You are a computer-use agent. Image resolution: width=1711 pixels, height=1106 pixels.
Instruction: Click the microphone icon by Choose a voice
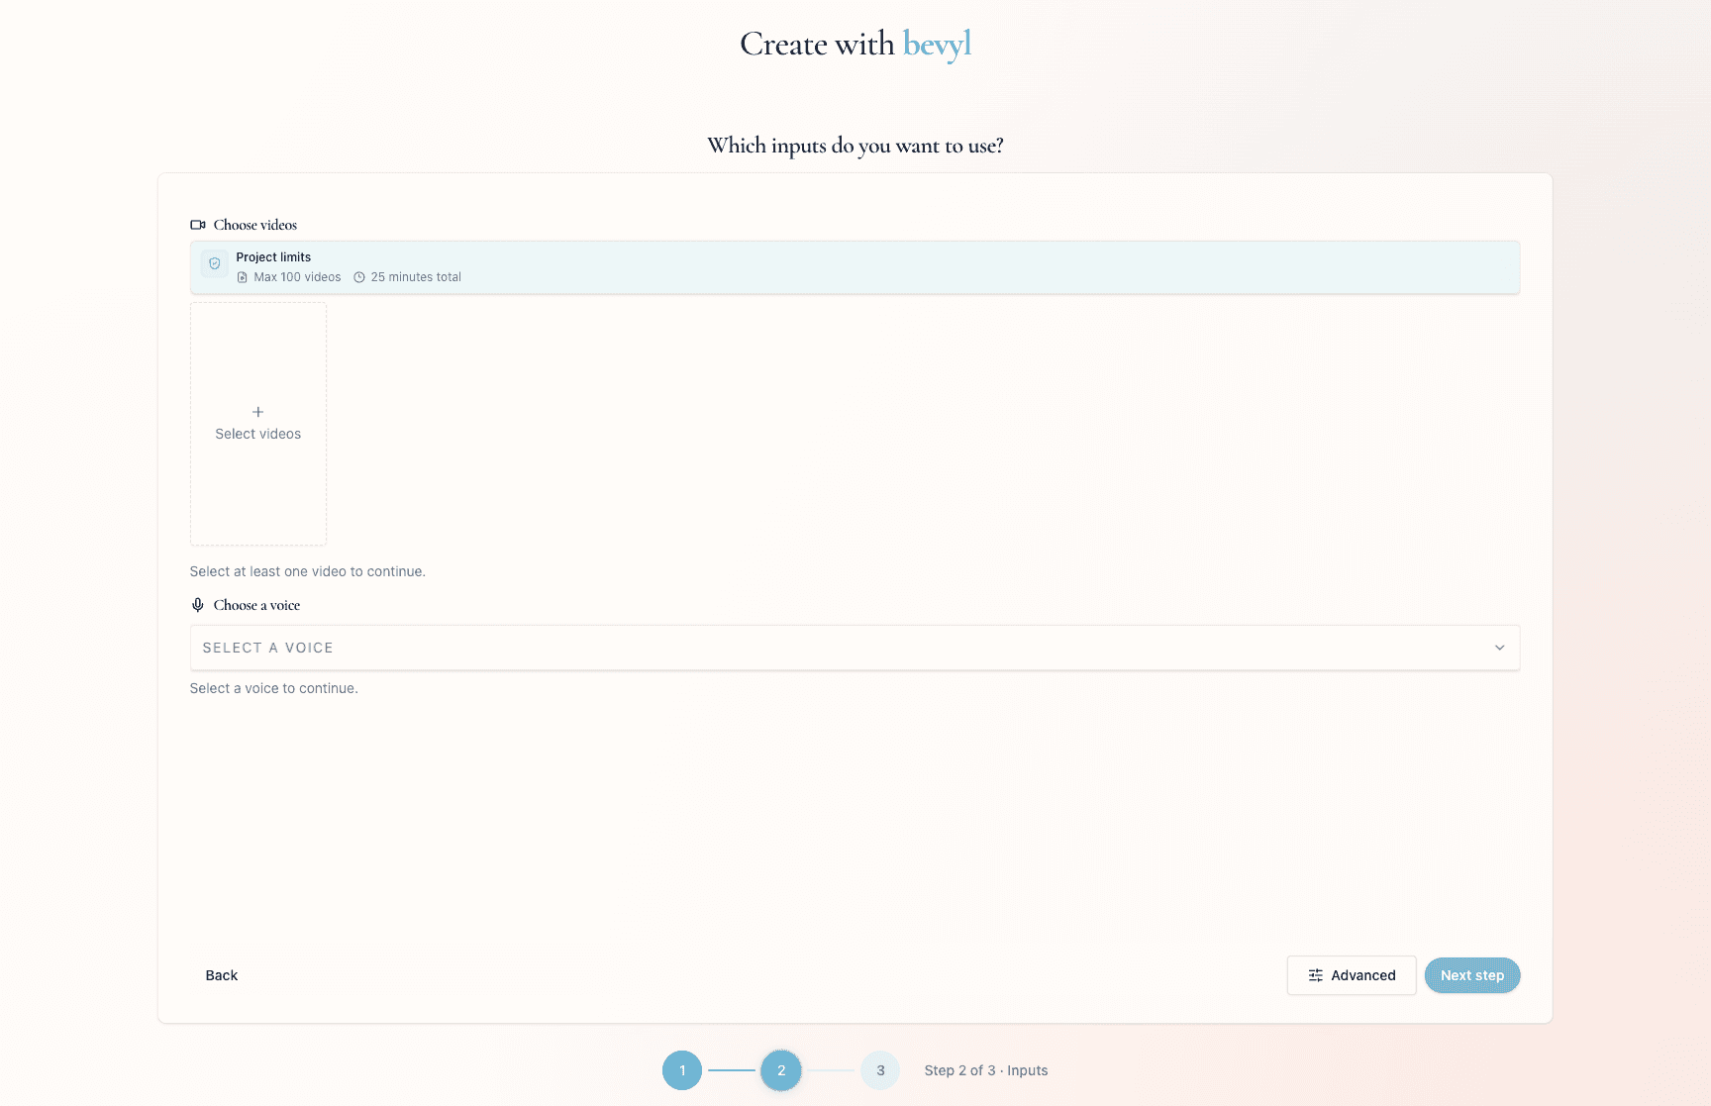coord(198,605)
